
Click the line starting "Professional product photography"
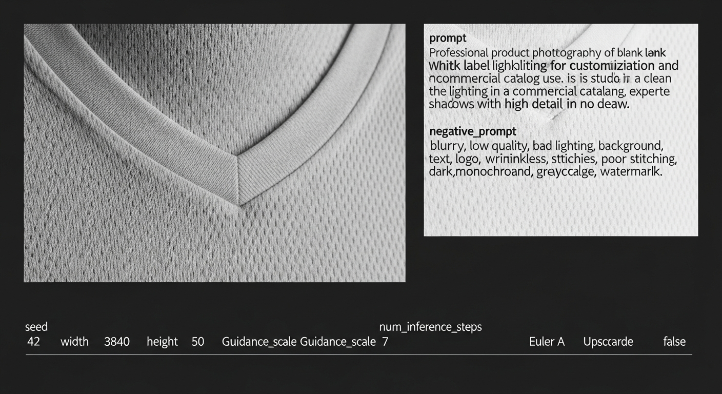(x=547, y=52)
